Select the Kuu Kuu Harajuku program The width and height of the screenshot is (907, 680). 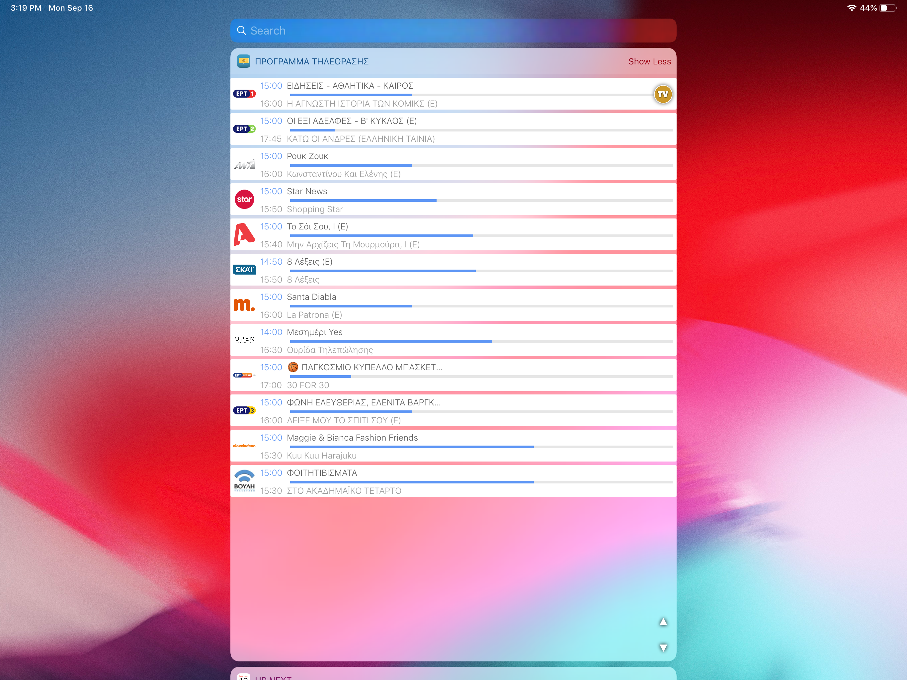(x=321, y=456)
